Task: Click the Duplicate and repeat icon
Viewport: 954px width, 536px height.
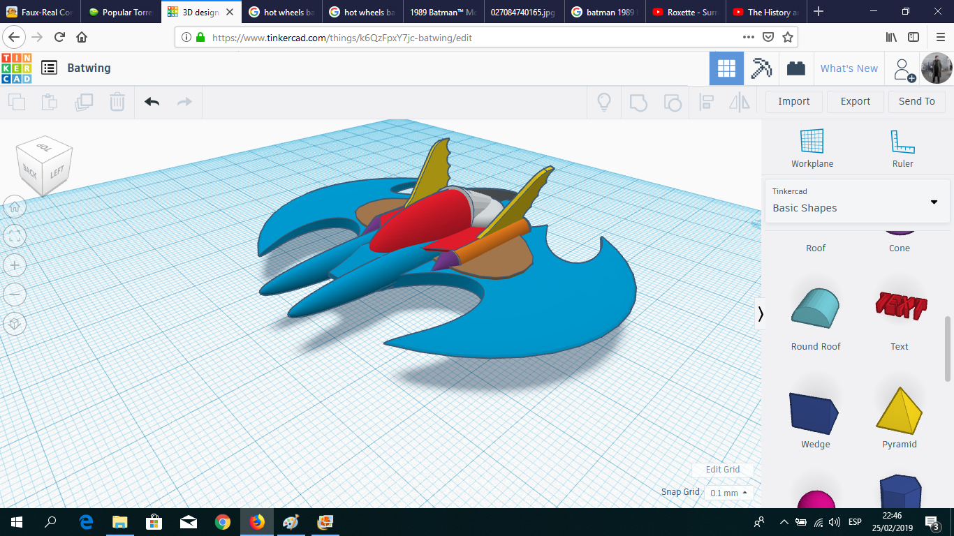Action: pos(84,102)
